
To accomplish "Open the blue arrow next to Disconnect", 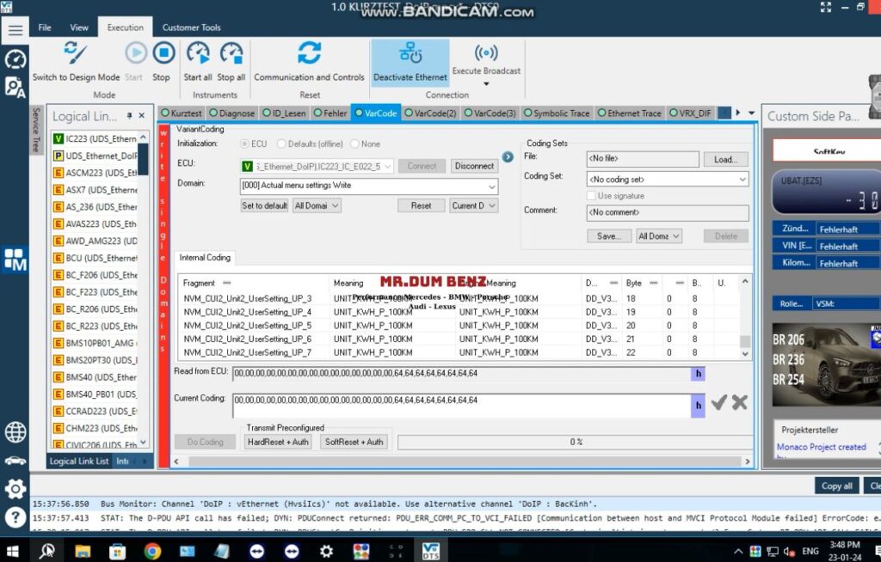I will click(x=508, y=157).
